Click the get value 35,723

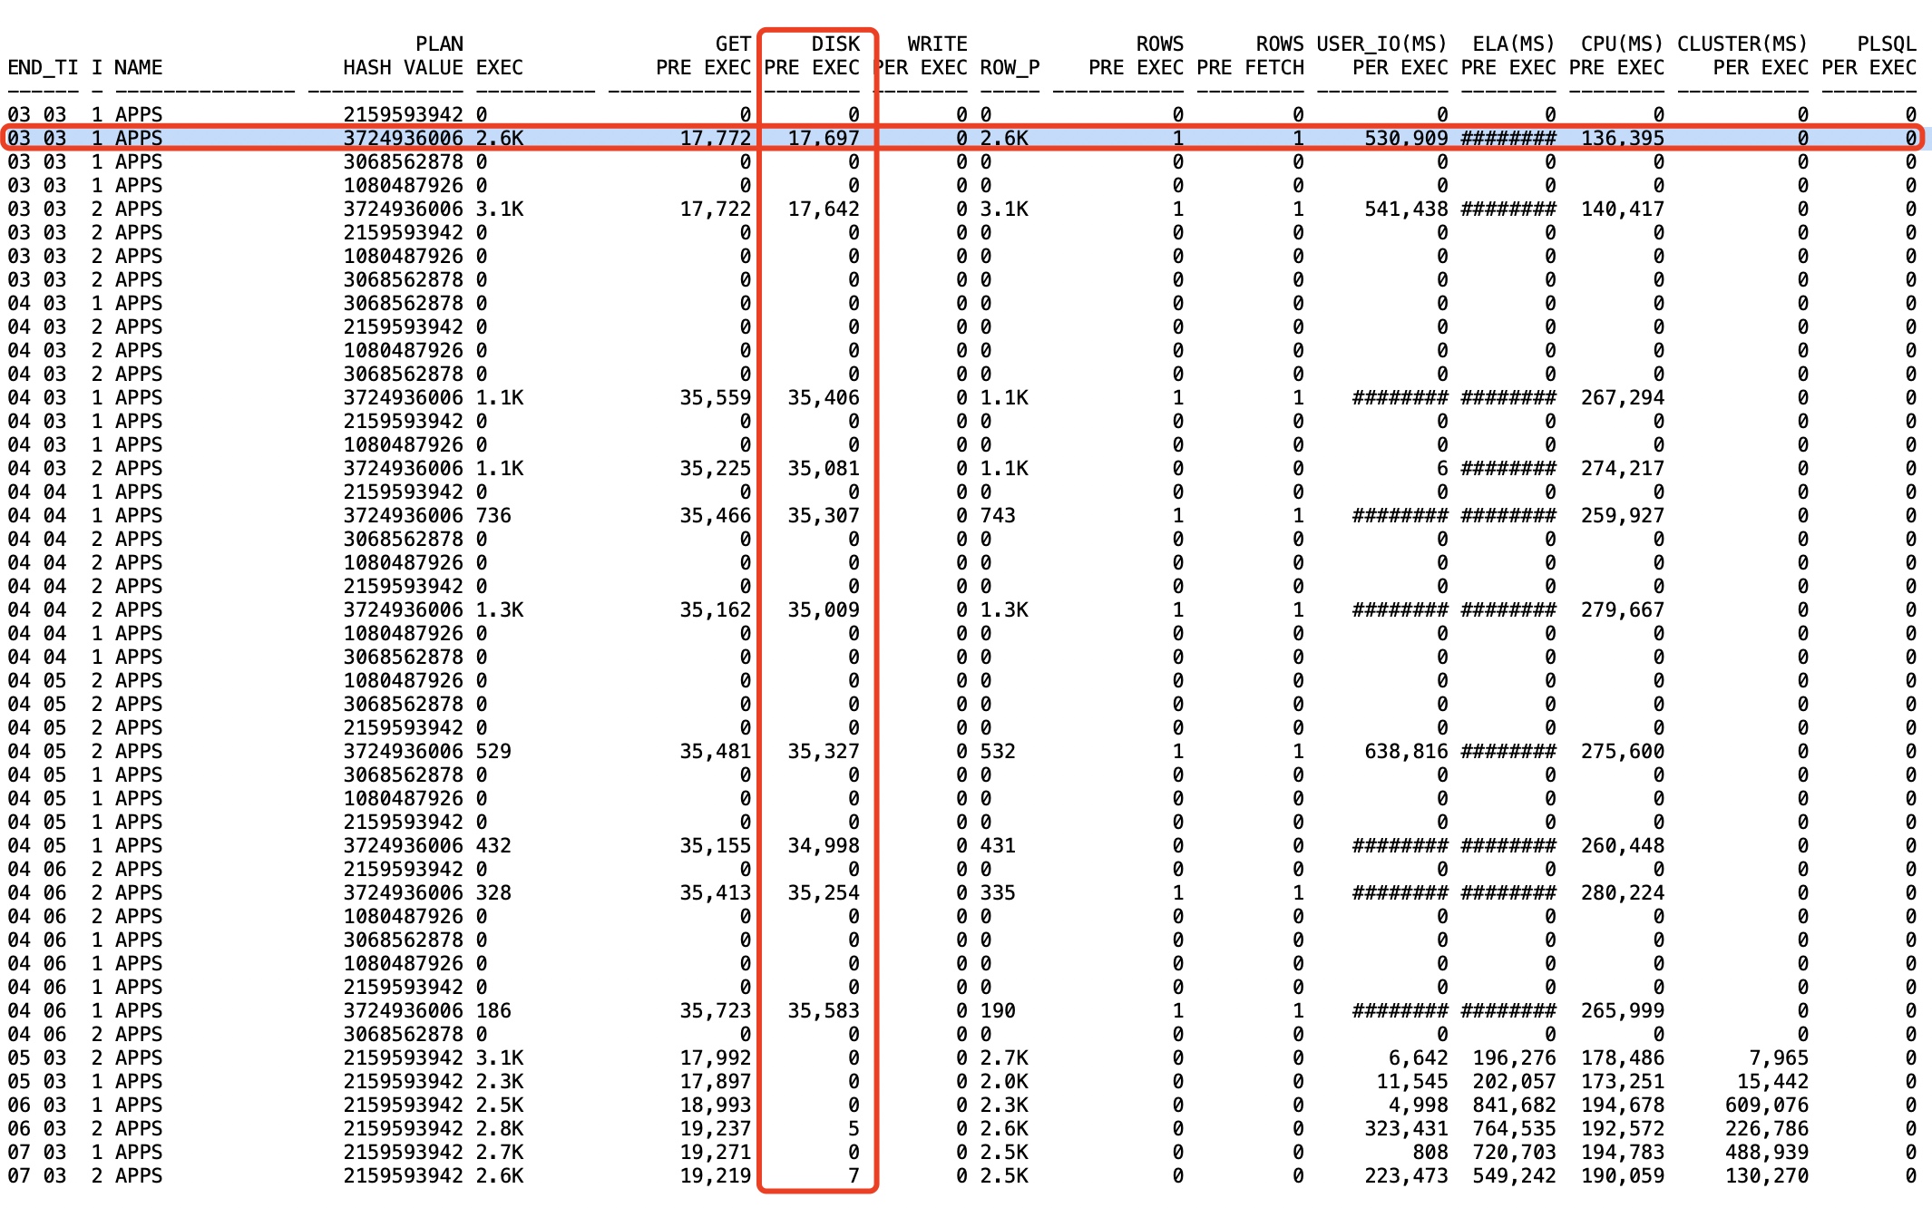point(716,1011)
